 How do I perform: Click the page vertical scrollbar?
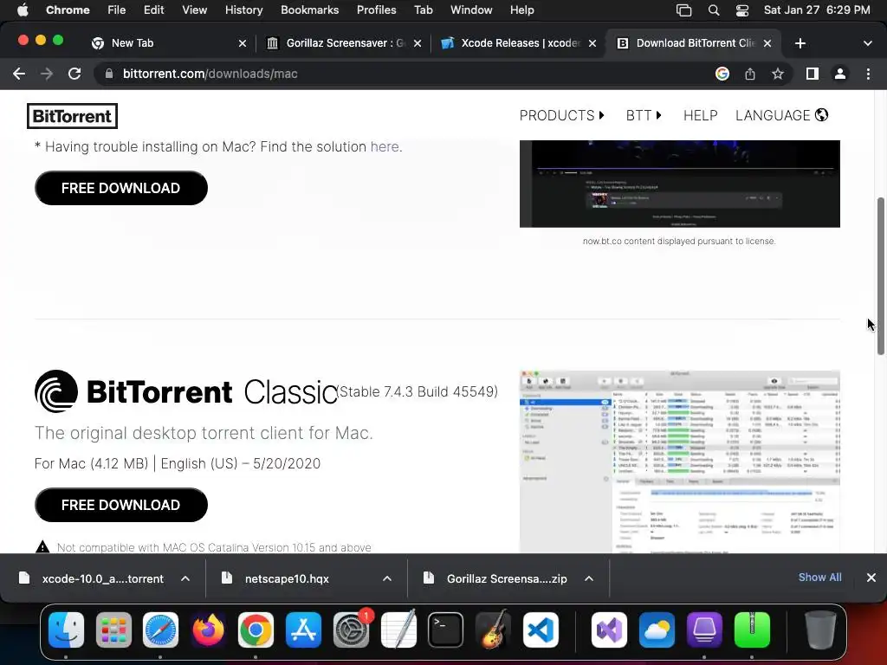tap(881, 276)
